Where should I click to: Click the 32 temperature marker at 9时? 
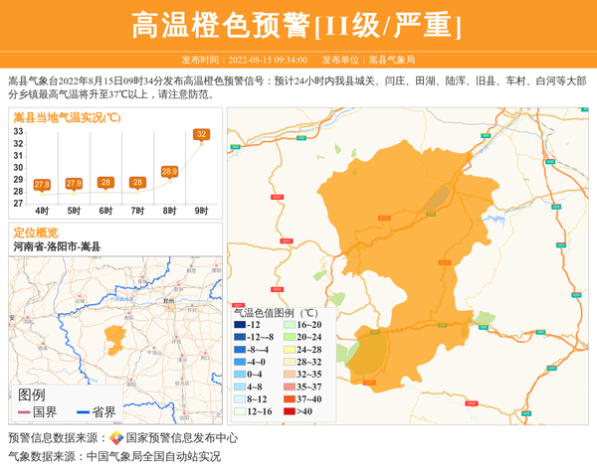coord(202,134)
